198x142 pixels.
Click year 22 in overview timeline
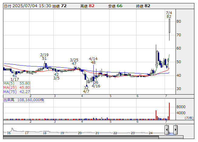[x=115, y=133]
